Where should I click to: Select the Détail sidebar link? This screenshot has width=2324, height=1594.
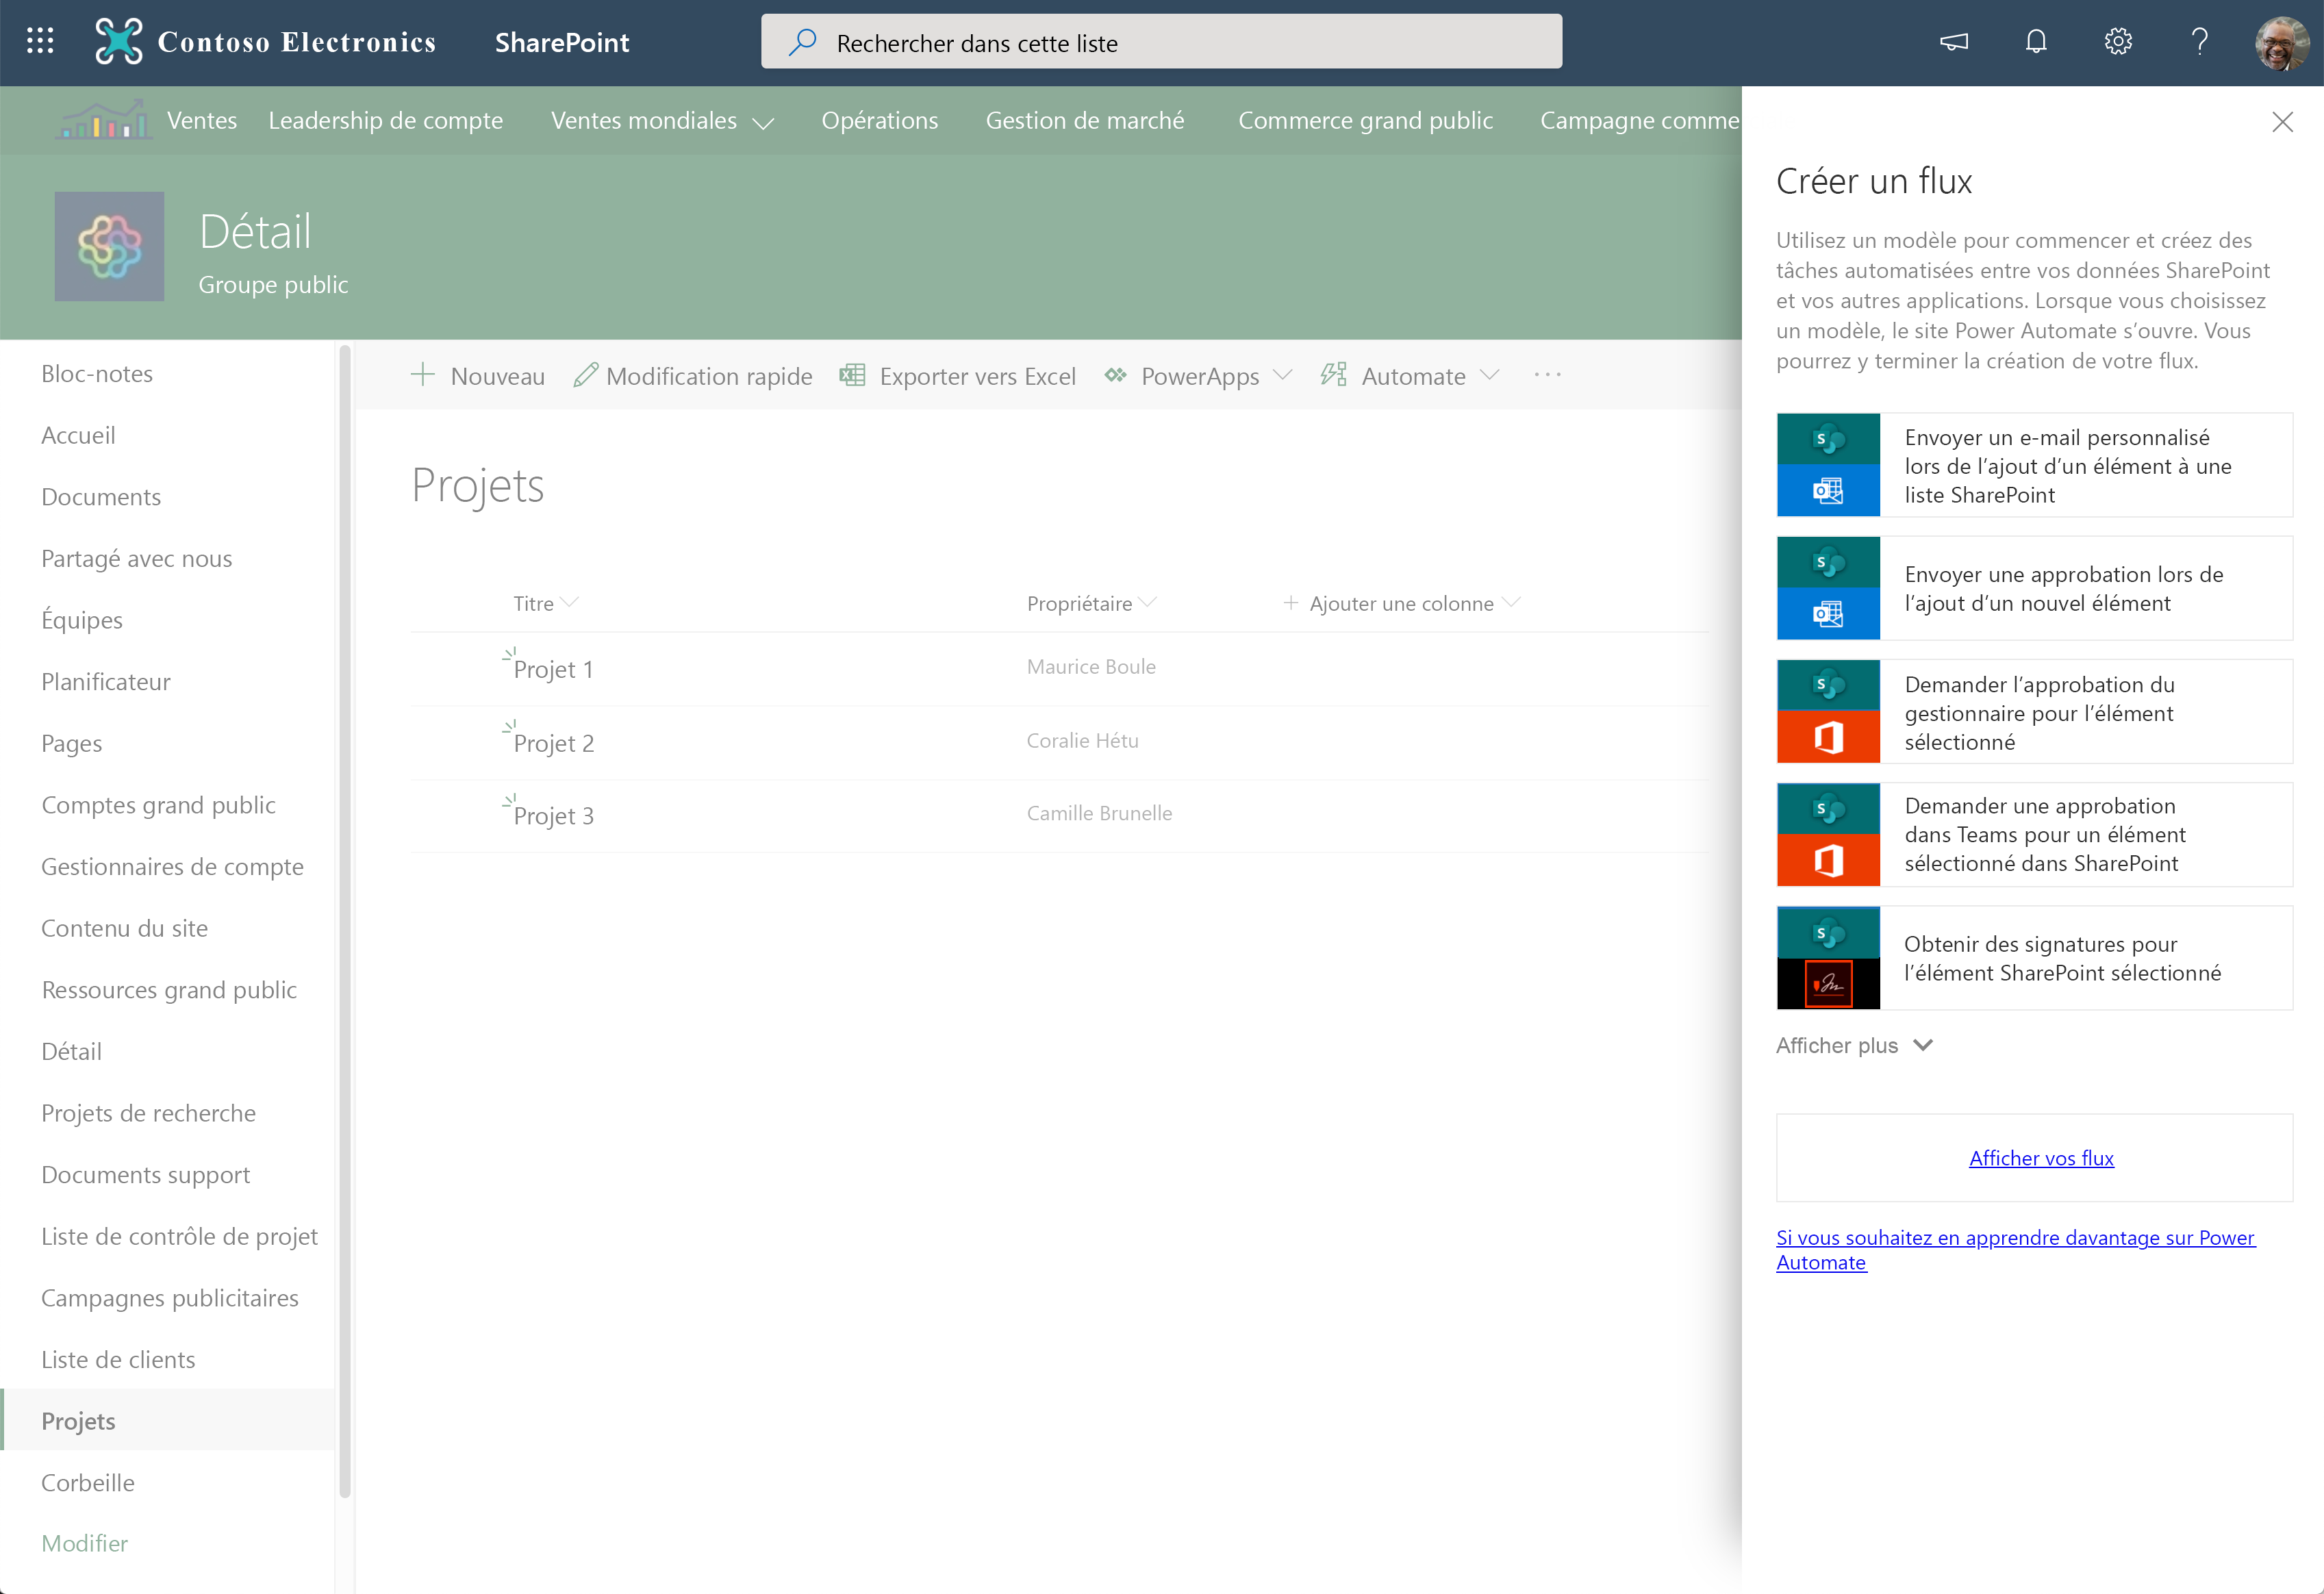click(73, 1050)
